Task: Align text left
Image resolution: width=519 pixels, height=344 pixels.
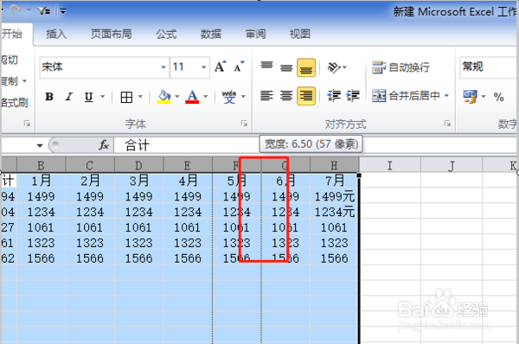Action: coord(266,96)
